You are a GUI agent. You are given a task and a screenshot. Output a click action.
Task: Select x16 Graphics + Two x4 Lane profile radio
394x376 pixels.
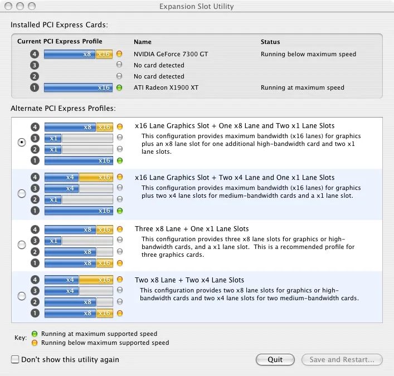coord(22,193)
